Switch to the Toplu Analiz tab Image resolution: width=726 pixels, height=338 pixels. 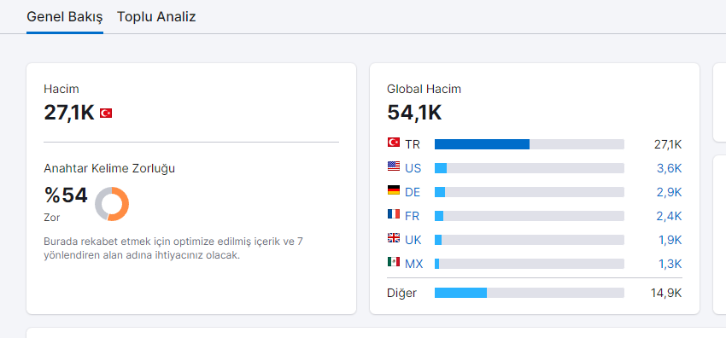[x=156, y=17]
